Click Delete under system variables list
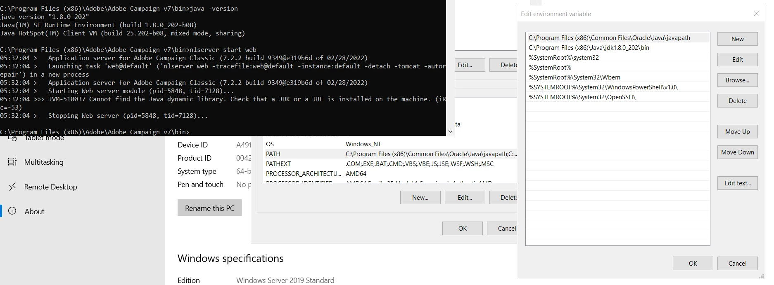 coord(503,198)
